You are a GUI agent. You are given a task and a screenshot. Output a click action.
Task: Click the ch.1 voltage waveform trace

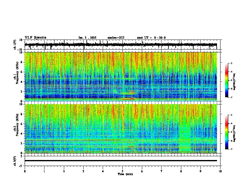point(121,45)
